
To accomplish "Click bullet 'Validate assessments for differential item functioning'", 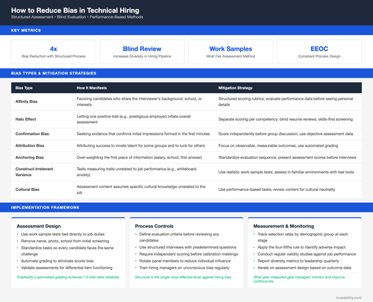I will [x=66, y=268].
